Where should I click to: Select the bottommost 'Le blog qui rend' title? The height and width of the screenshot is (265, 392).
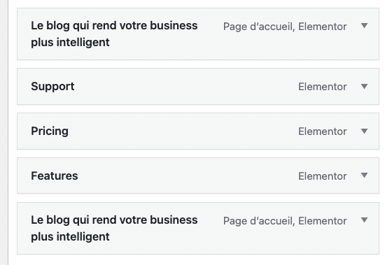[114, 228]
